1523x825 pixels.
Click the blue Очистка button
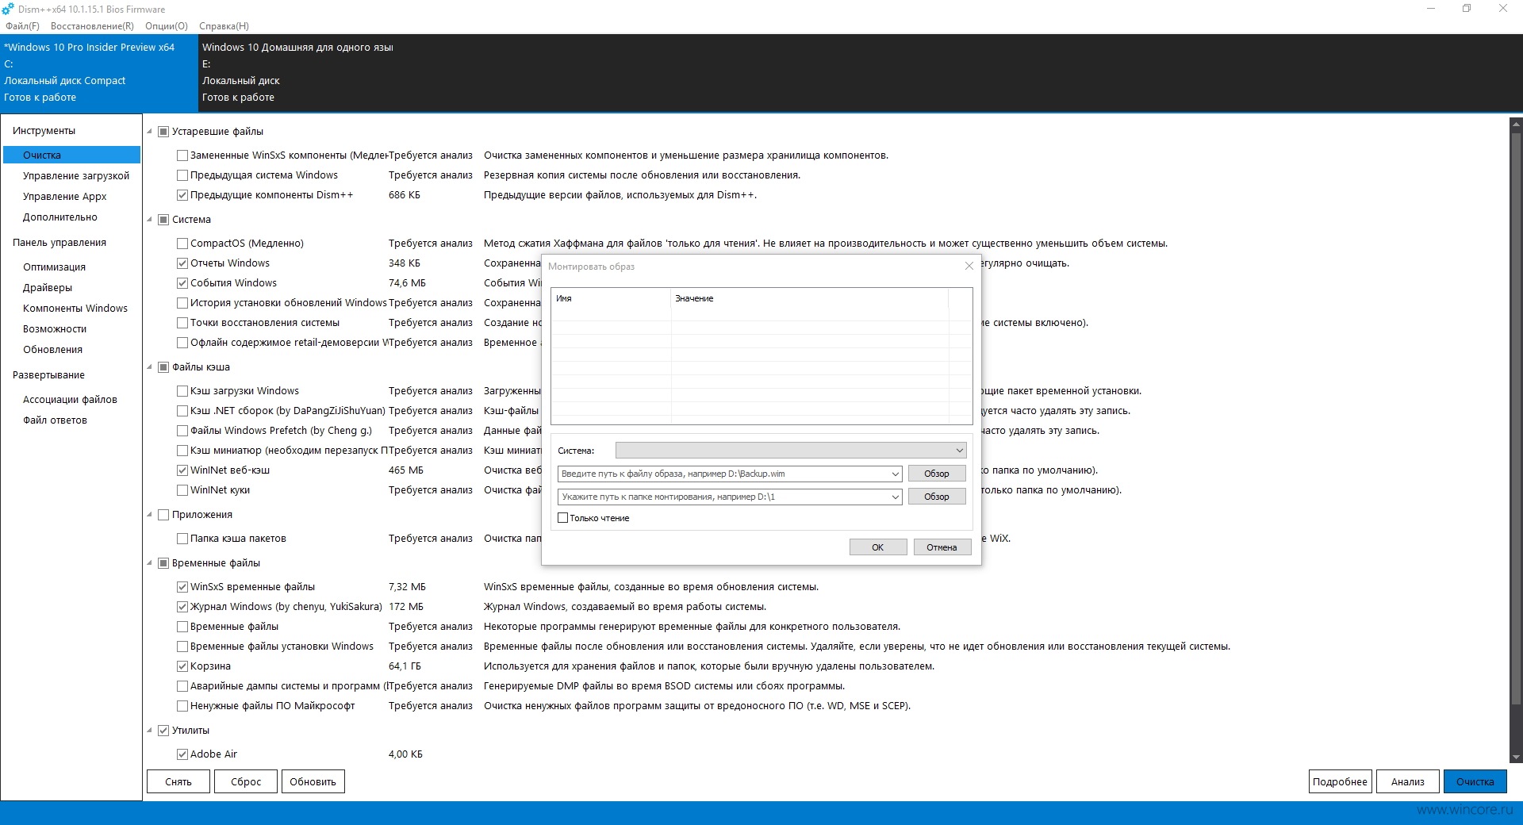pyautogui.click(x=1475, y=781)
